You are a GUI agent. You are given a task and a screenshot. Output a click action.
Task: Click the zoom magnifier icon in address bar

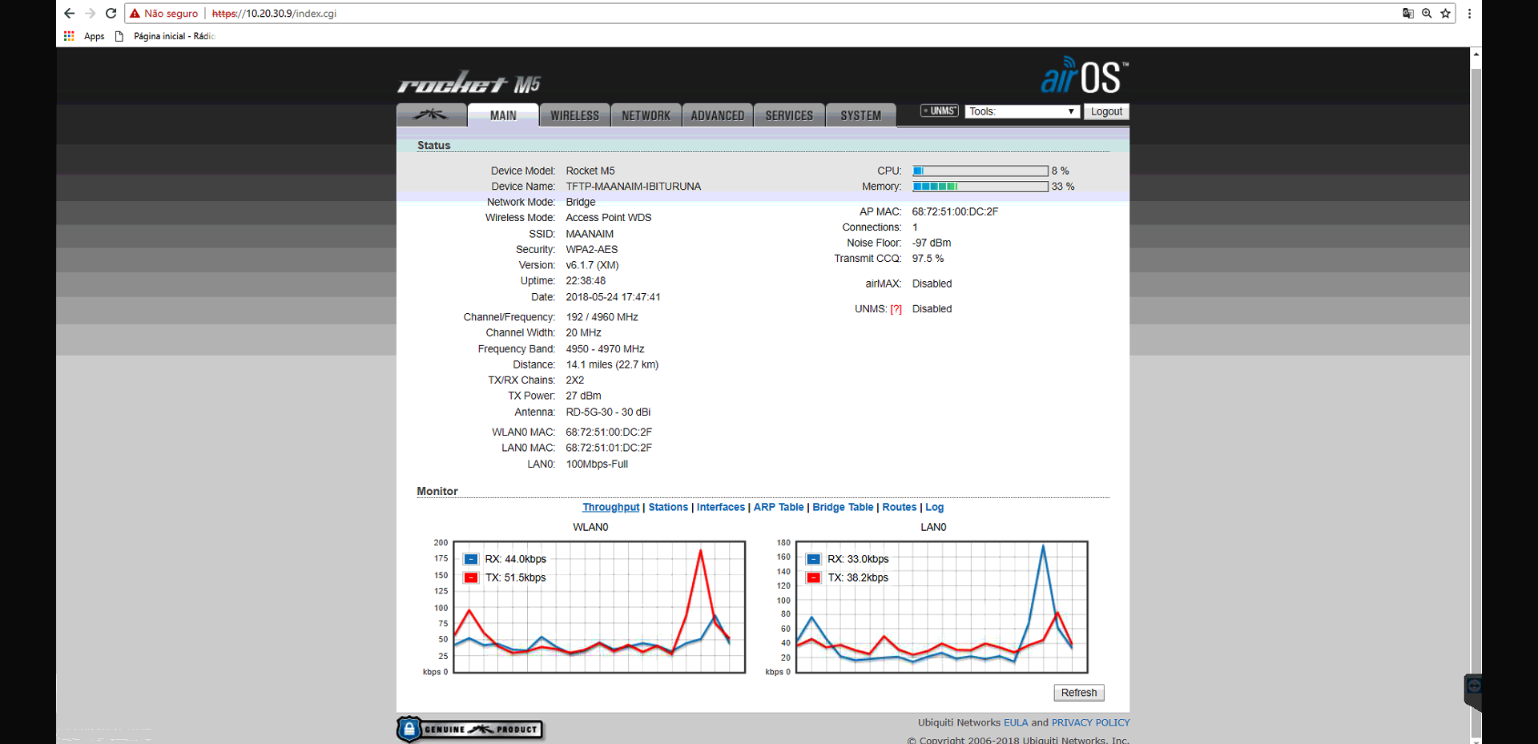pos(1427,14)
